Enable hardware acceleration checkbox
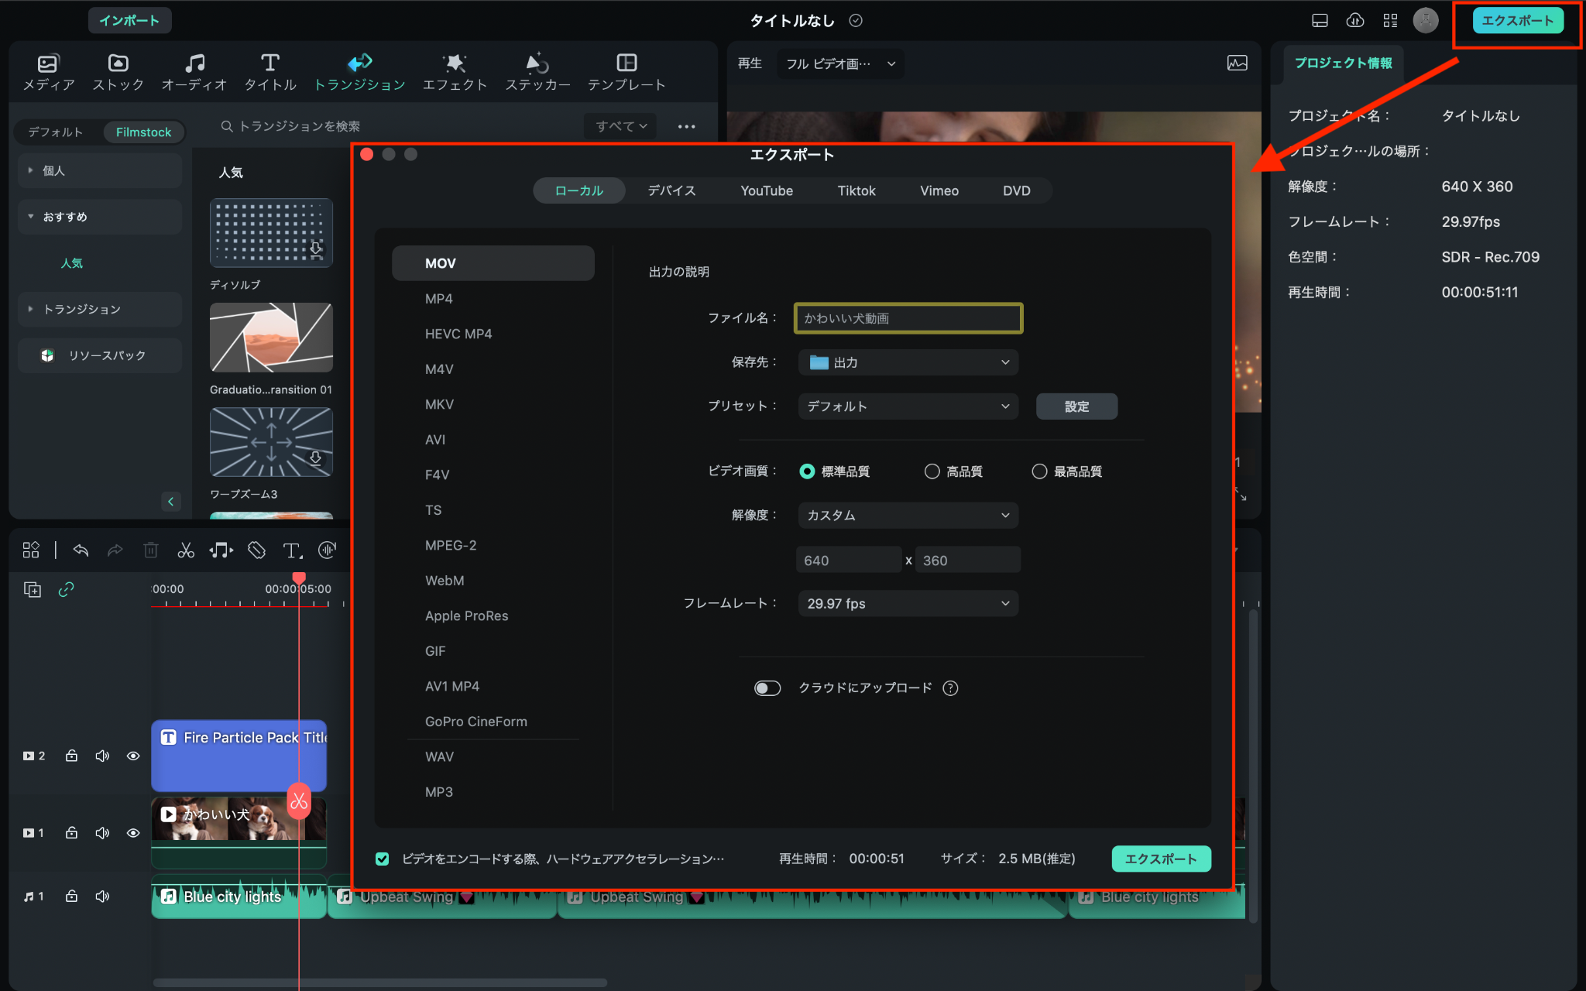 383,859
